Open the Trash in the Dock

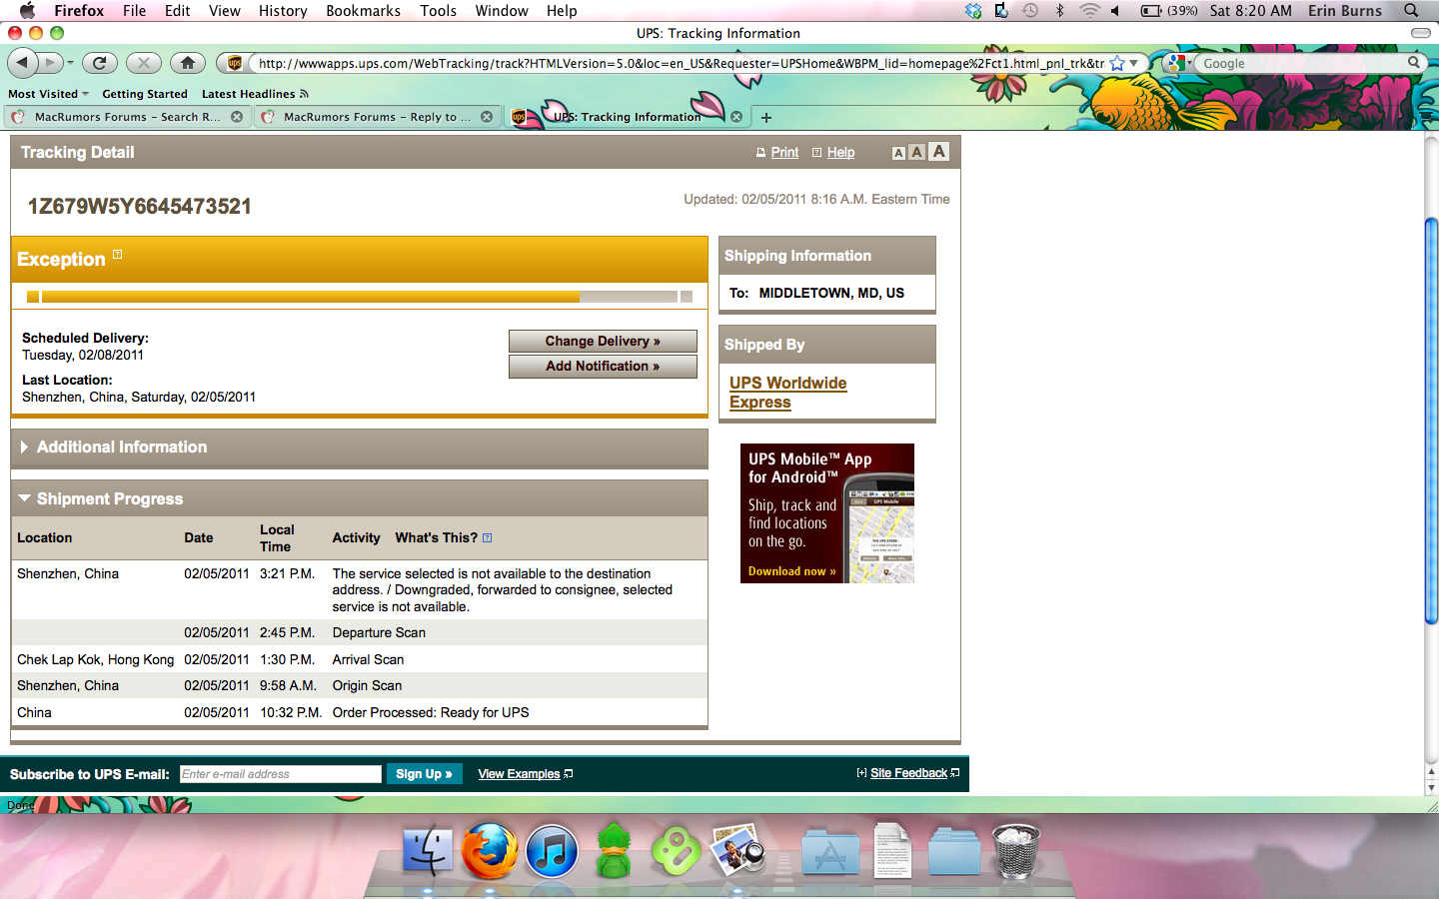pyautogui.click(x=1016, y=851)
